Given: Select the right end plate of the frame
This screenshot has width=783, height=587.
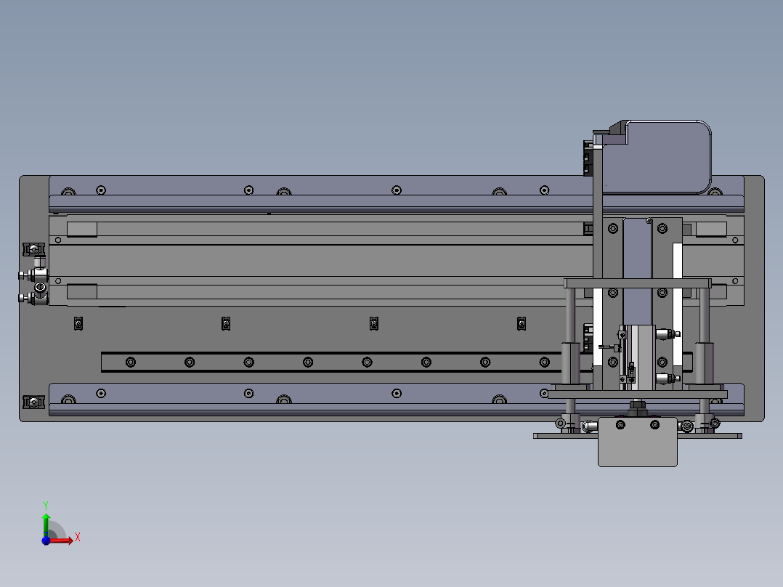Looking at the screenshot, I should [x=754, y=299].
